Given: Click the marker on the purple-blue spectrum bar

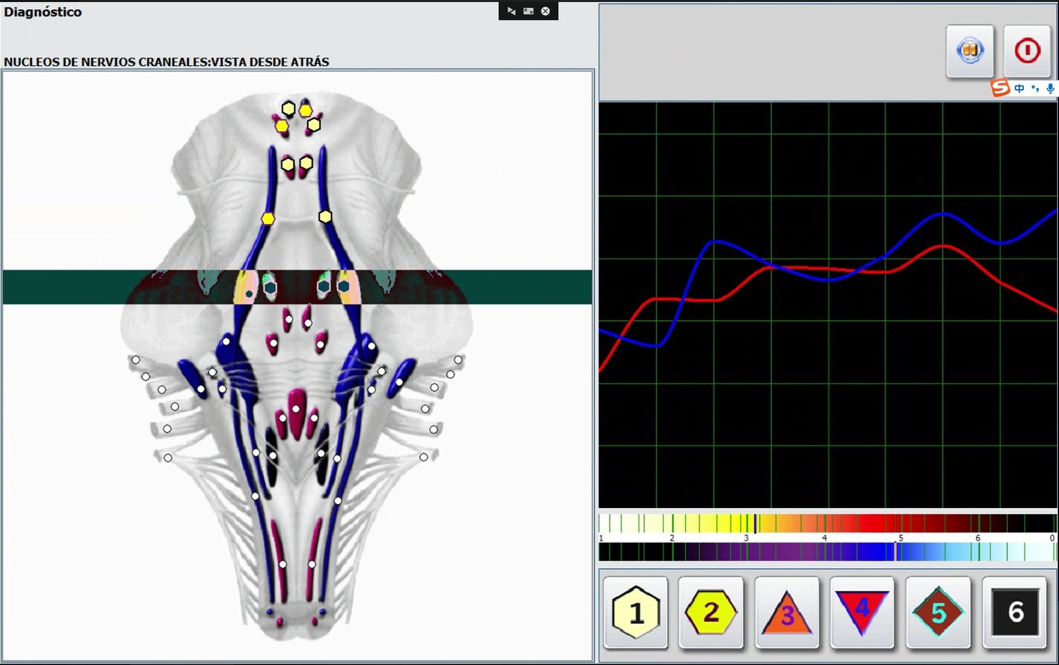Looking at the screenshot, I should pos(896,551).
